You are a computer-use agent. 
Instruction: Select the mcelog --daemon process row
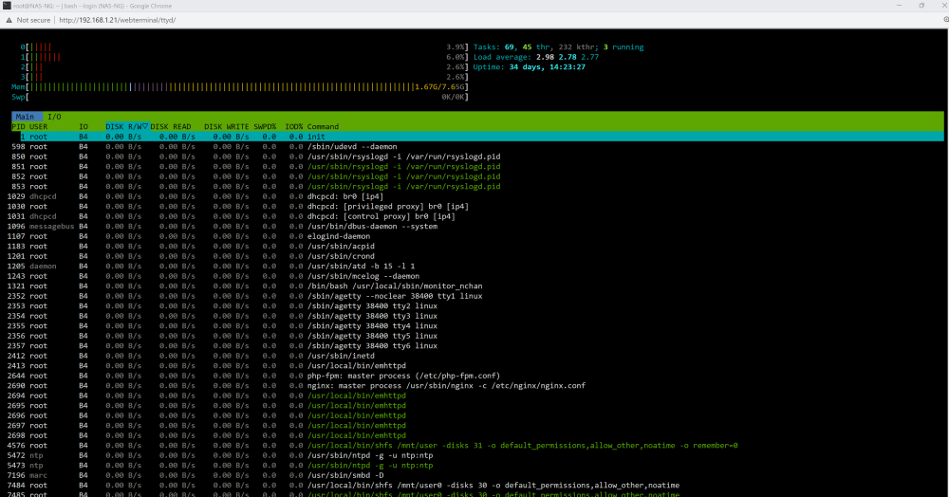[x=477, y=276]
